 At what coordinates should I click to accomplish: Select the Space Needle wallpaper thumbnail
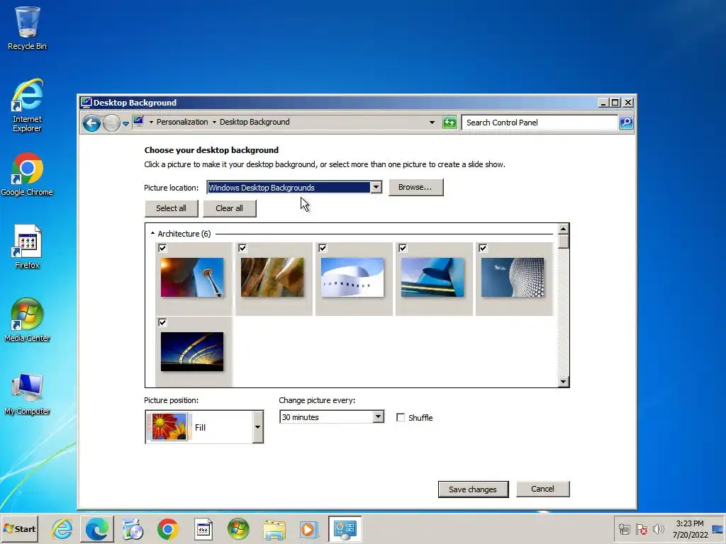pyautogui.click(x=192, y=278)
